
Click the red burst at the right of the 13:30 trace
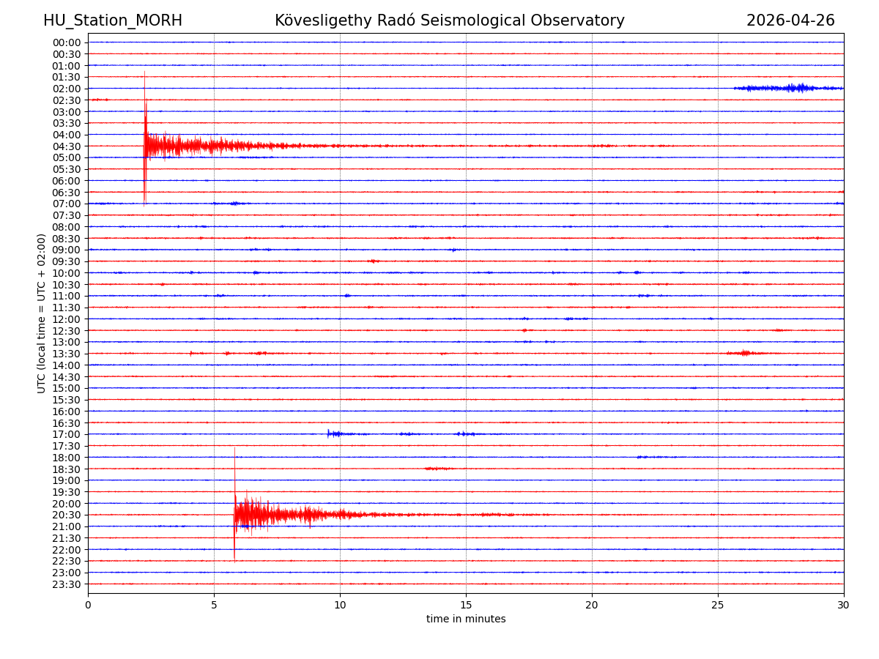[x=745, y=353]
